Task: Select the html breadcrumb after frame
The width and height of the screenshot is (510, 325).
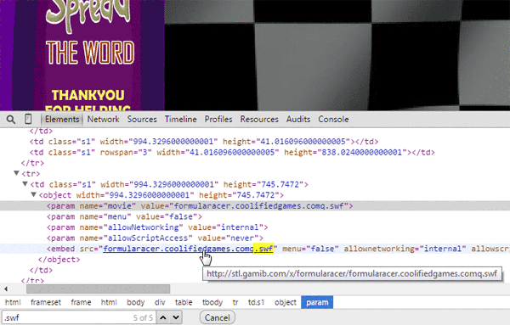Action: [x=109, y=302]
